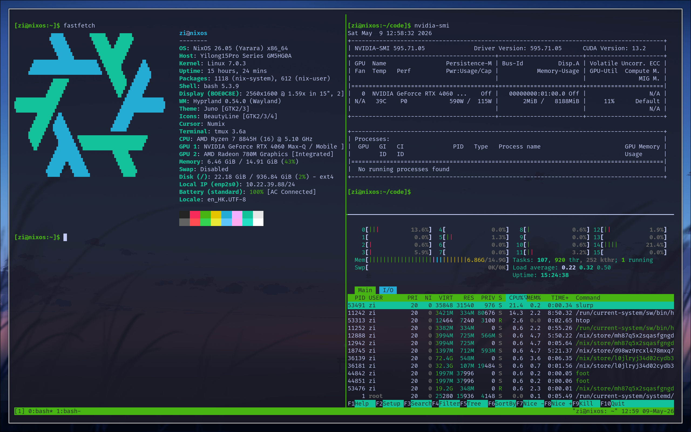691x432 pixels.
Task: Select tmux window 0:bash*
Action: (40, 411)
